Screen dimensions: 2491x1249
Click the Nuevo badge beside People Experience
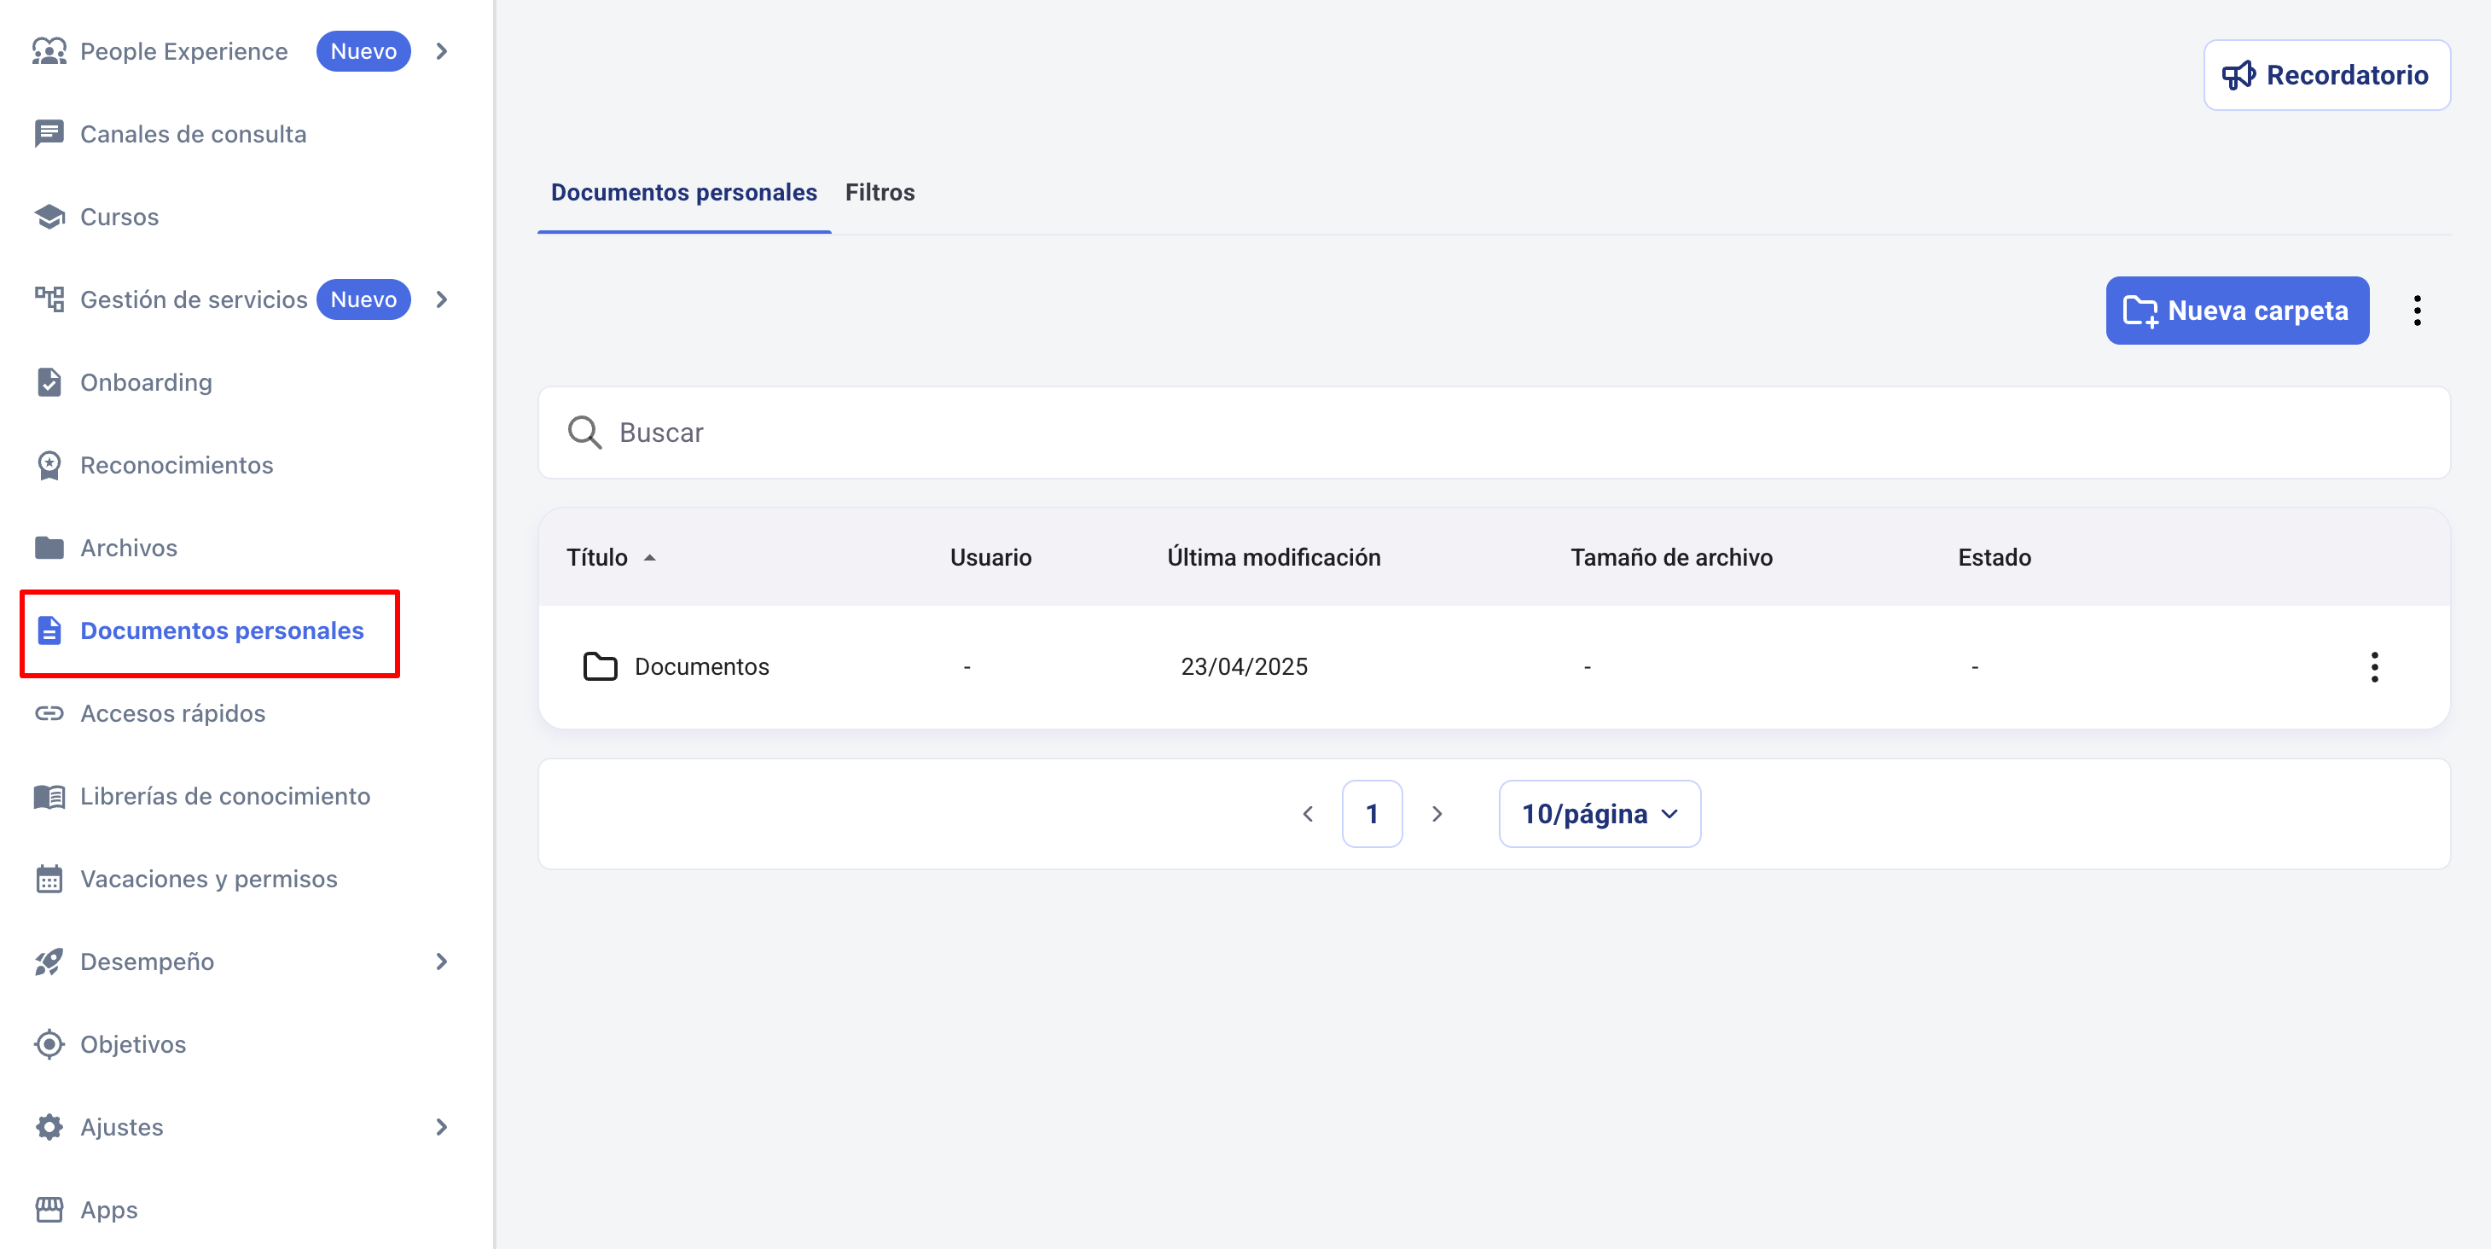pos(363,51)
